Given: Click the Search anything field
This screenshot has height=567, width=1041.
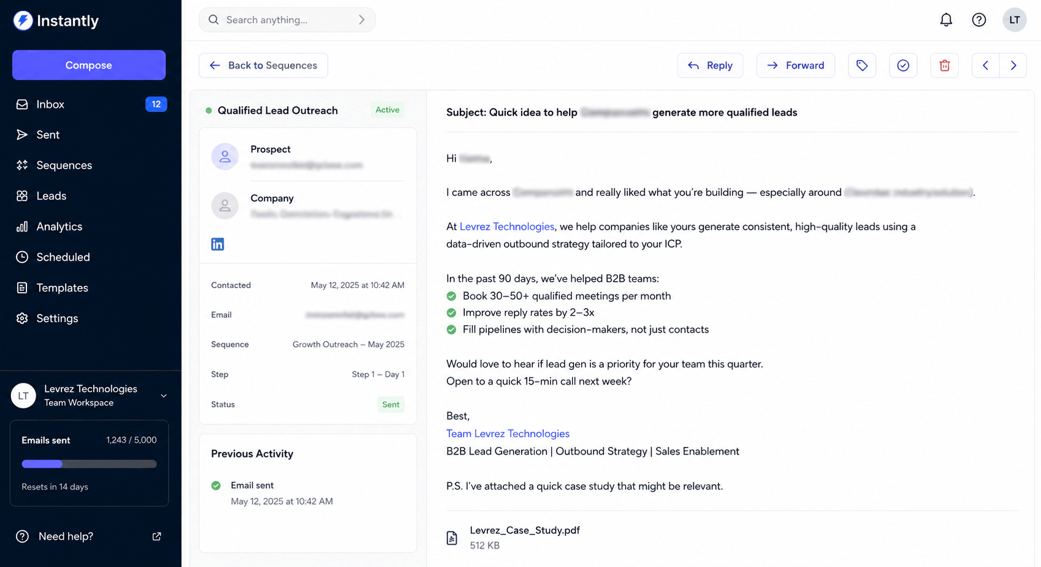Looking at the screenshot, I should tap(287, 20).
